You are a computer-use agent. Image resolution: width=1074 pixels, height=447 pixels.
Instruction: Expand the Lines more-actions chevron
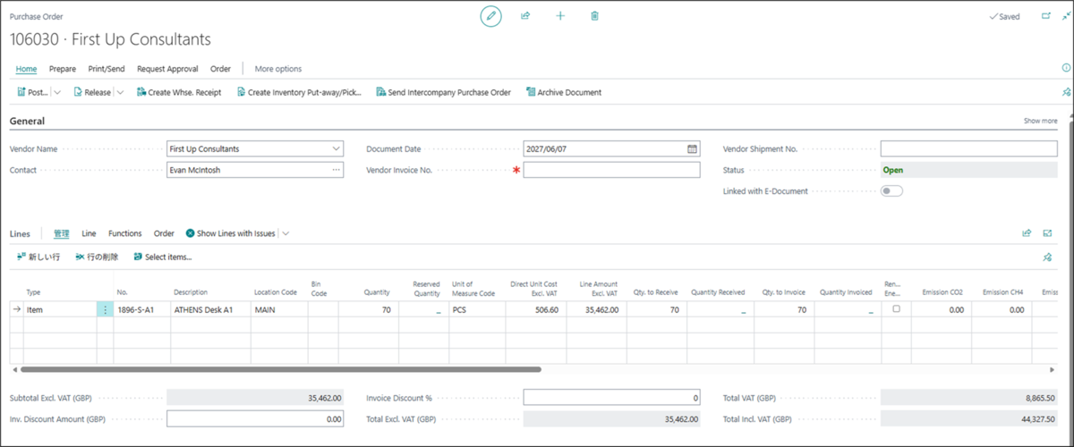pos(286,233)
